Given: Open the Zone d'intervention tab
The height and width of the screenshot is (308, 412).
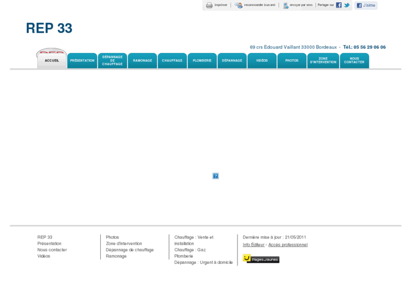Looking at the screenshot, I should coord(323,60).
